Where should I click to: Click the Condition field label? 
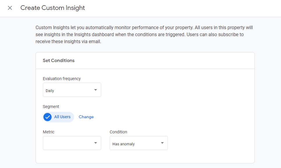tap(118, 132)
